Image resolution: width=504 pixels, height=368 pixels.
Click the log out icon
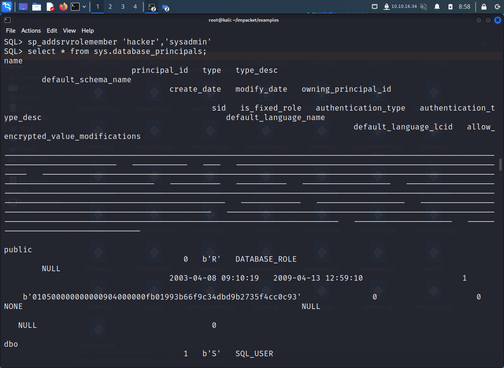pyautogui.click(x=497, y=7)
